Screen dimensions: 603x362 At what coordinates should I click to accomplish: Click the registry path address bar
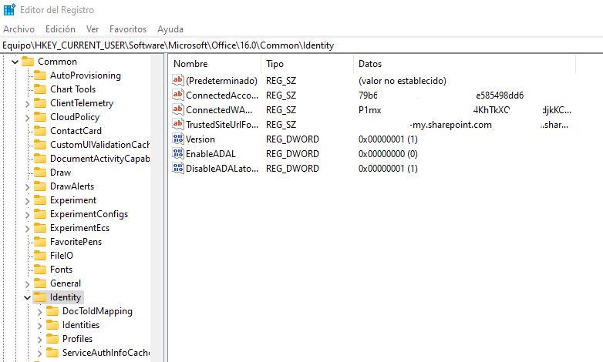click(301, 45)
